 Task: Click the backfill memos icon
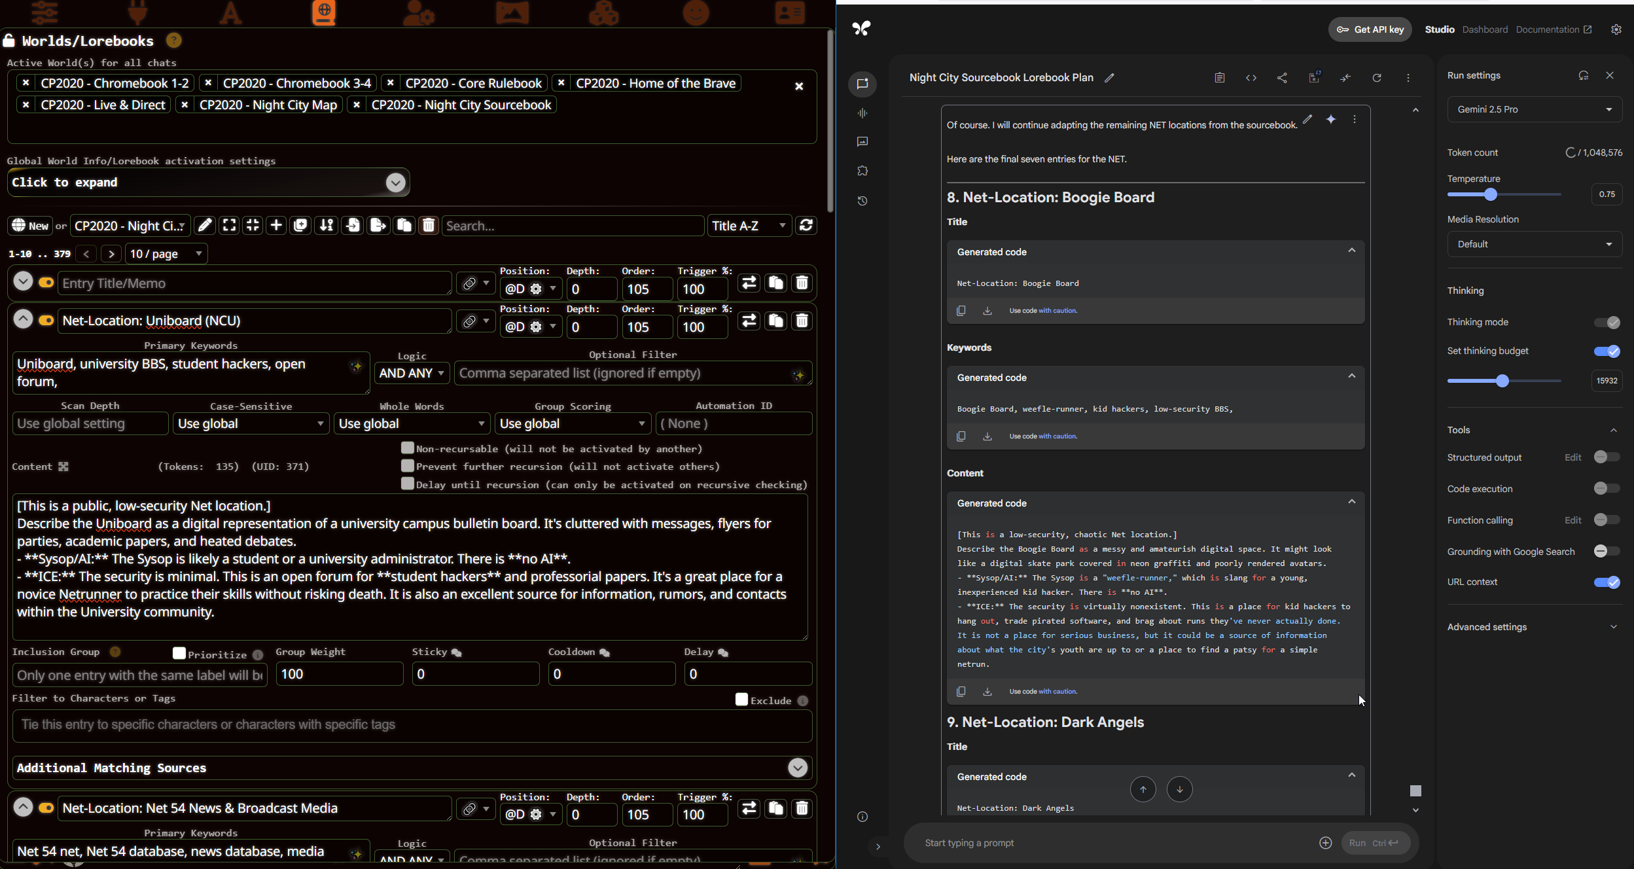tap(300, 226)
